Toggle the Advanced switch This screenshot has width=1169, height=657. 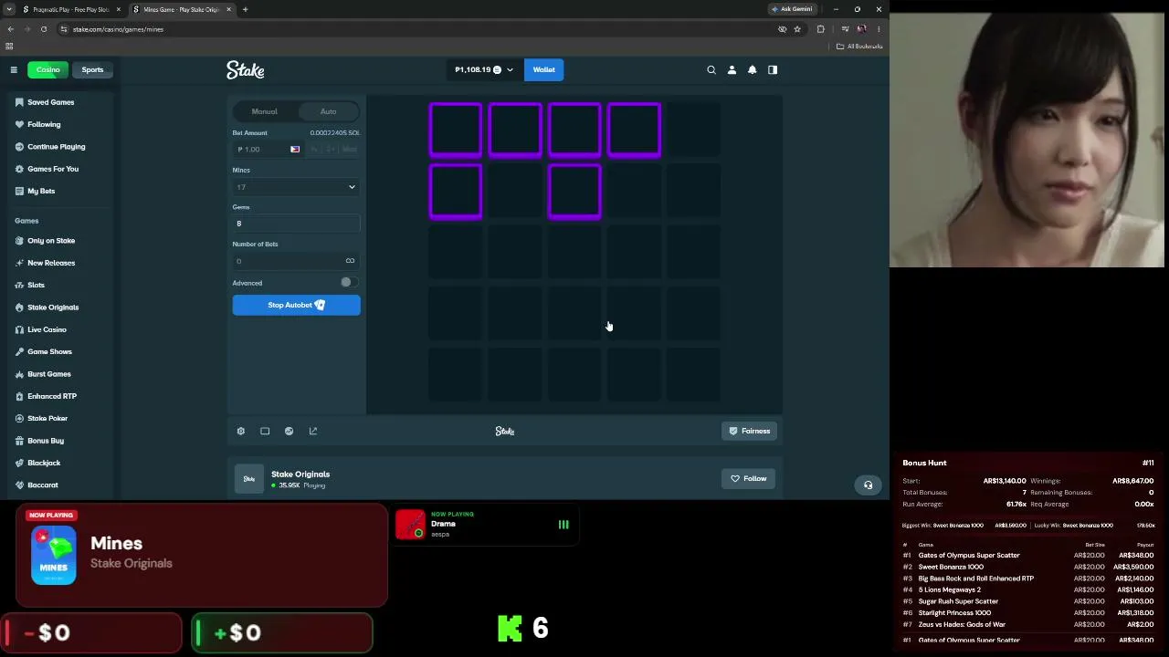pos(349,283)
